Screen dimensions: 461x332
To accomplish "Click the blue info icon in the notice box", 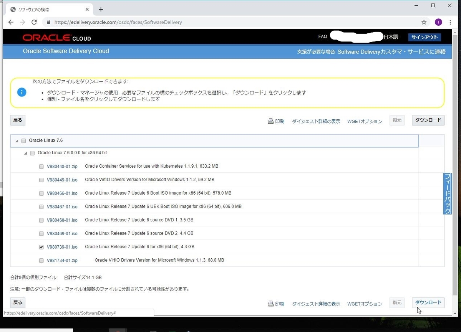I will coord(22,92).
